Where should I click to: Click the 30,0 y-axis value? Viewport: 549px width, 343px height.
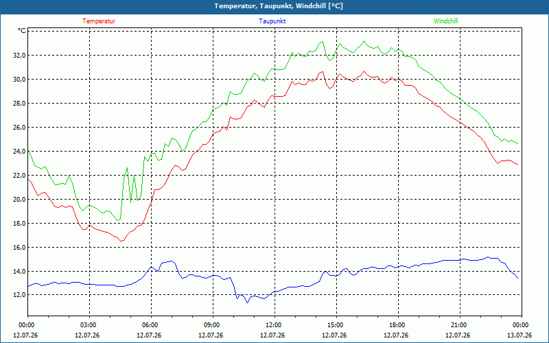pos(19,79)
